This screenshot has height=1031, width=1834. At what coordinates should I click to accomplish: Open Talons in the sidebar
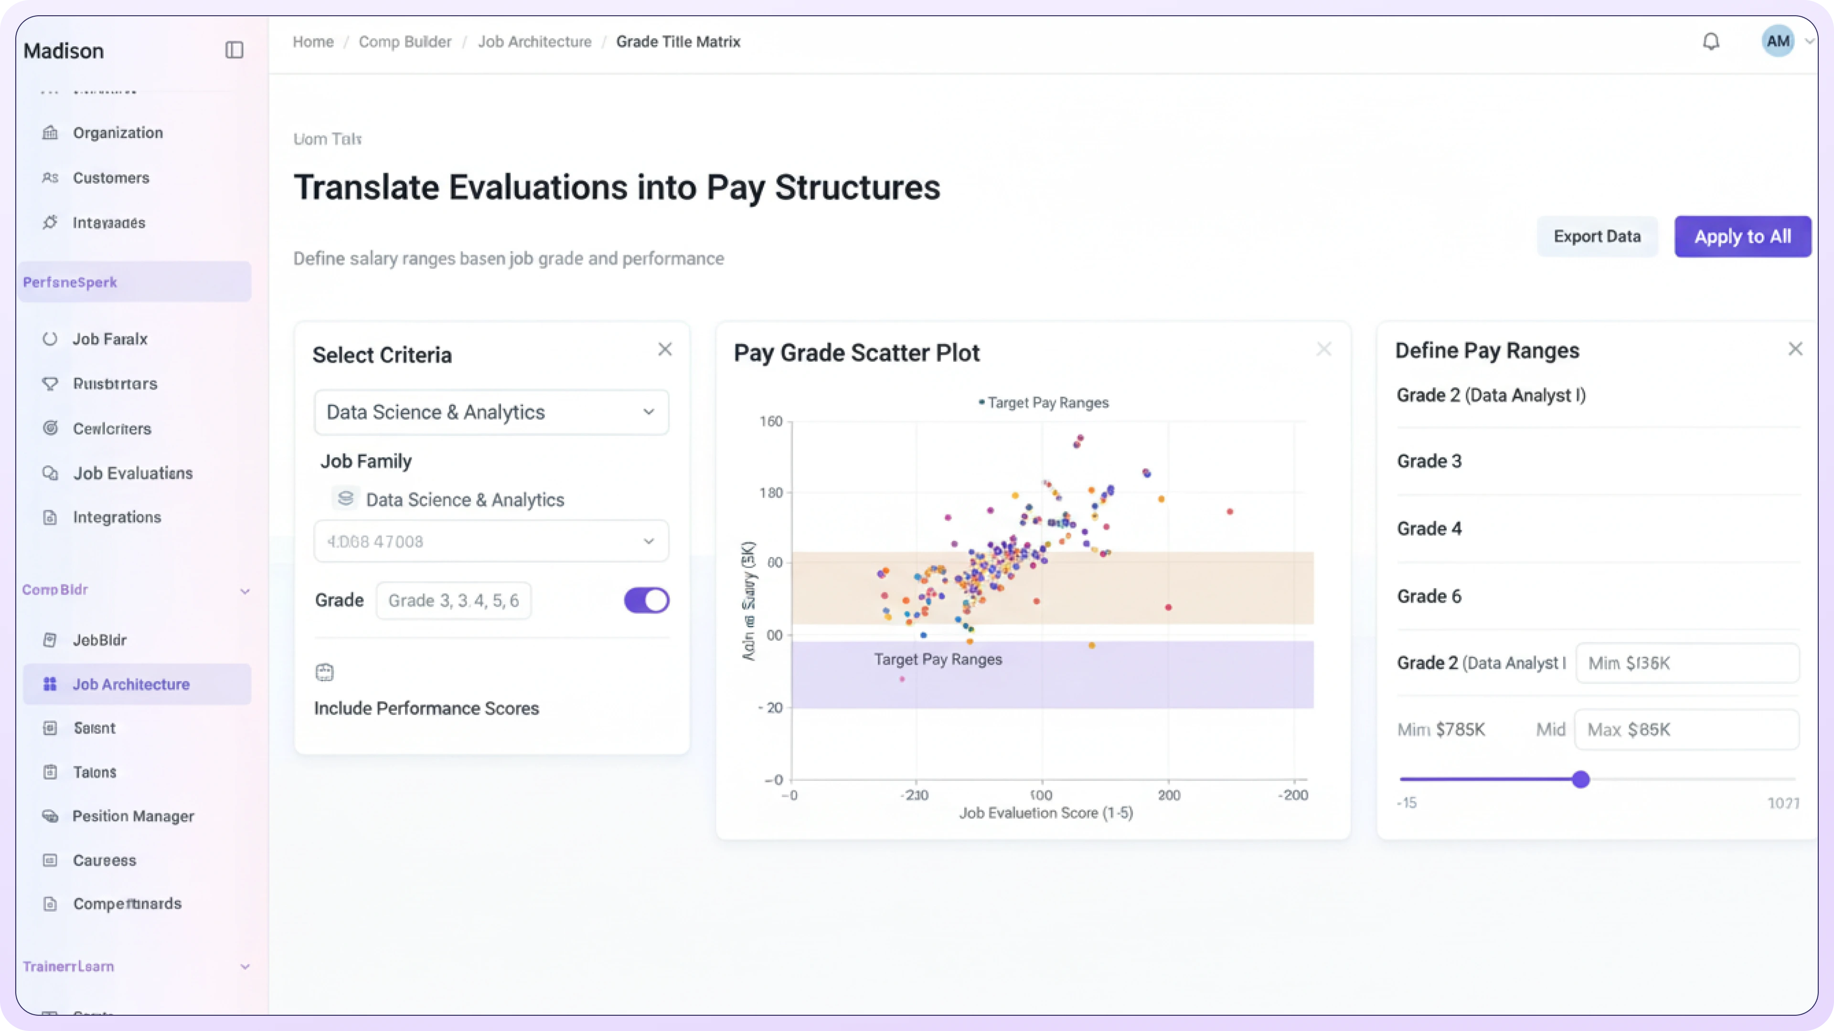pos(95,772)
